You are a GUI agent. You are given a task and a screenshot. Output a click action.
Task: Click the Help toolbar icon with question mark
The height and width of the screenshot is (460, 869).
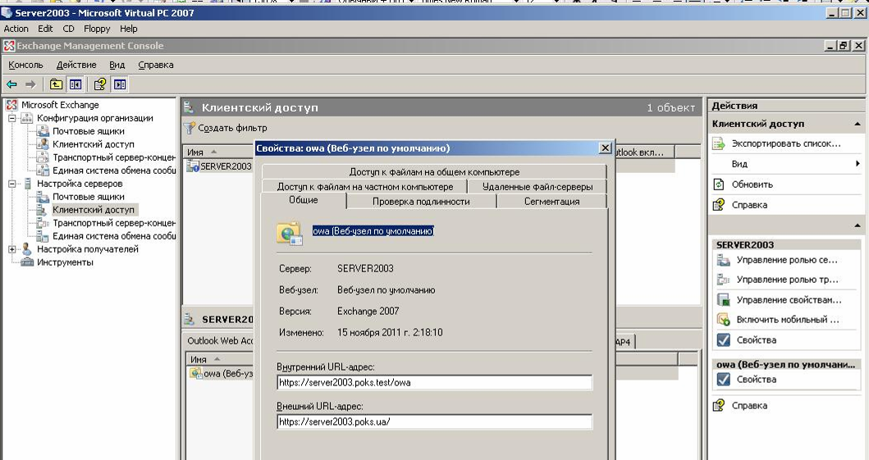click(100, 84)
